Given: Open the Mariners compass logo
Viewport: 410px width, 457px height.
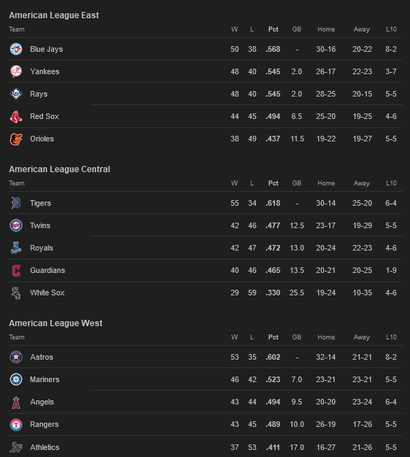Looking at the screenshot, I should point(16,379).
